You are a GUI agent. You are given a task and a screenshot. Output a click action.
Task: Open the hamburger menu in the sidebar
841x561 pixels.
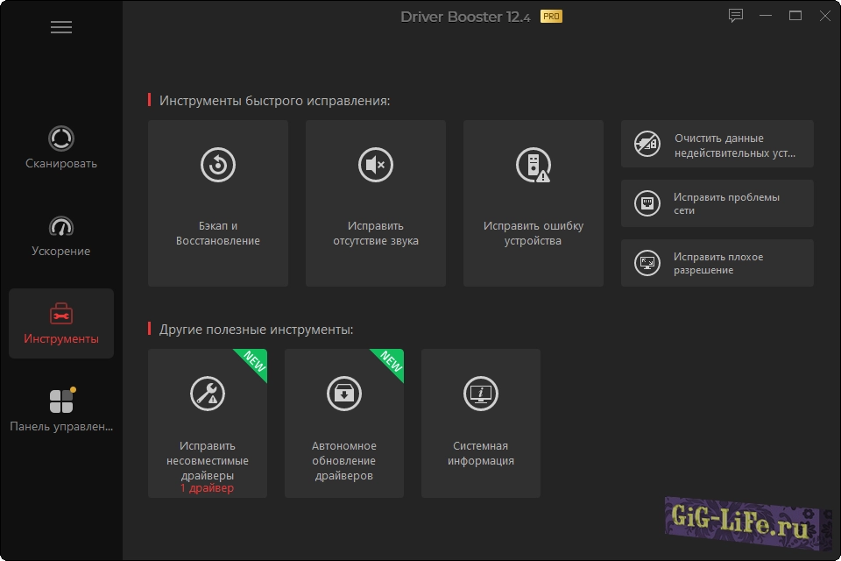click(61, 27)
